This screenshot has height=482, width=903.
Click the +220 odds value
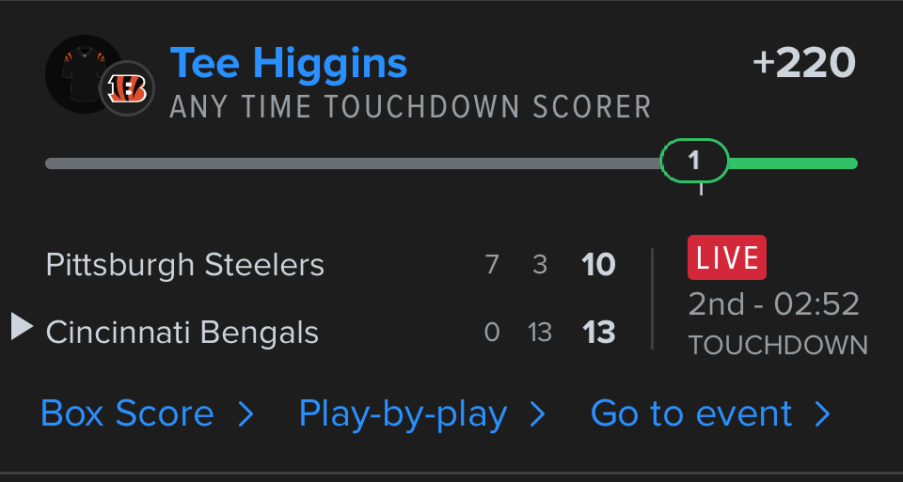tap(804, 63)
